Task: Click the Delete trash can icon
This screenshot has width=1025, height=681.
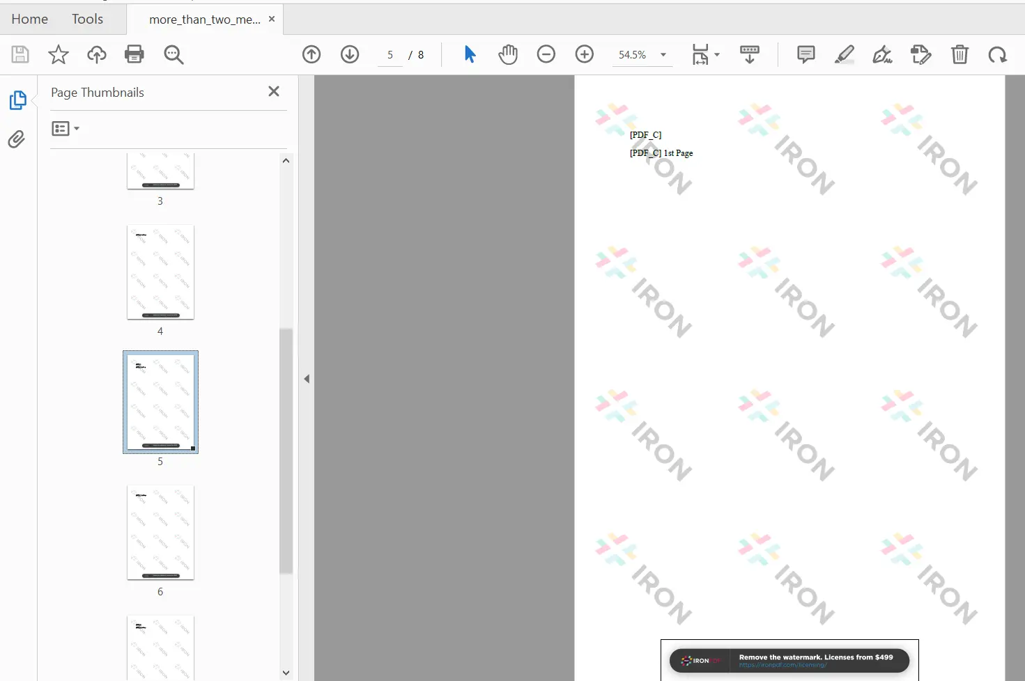Action: (x=960, y=54)
